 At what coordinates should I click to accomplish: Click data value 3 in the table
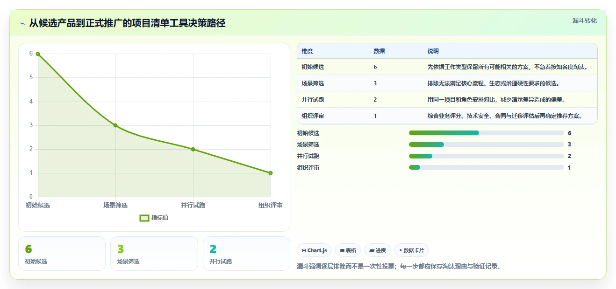pos(375,83)
